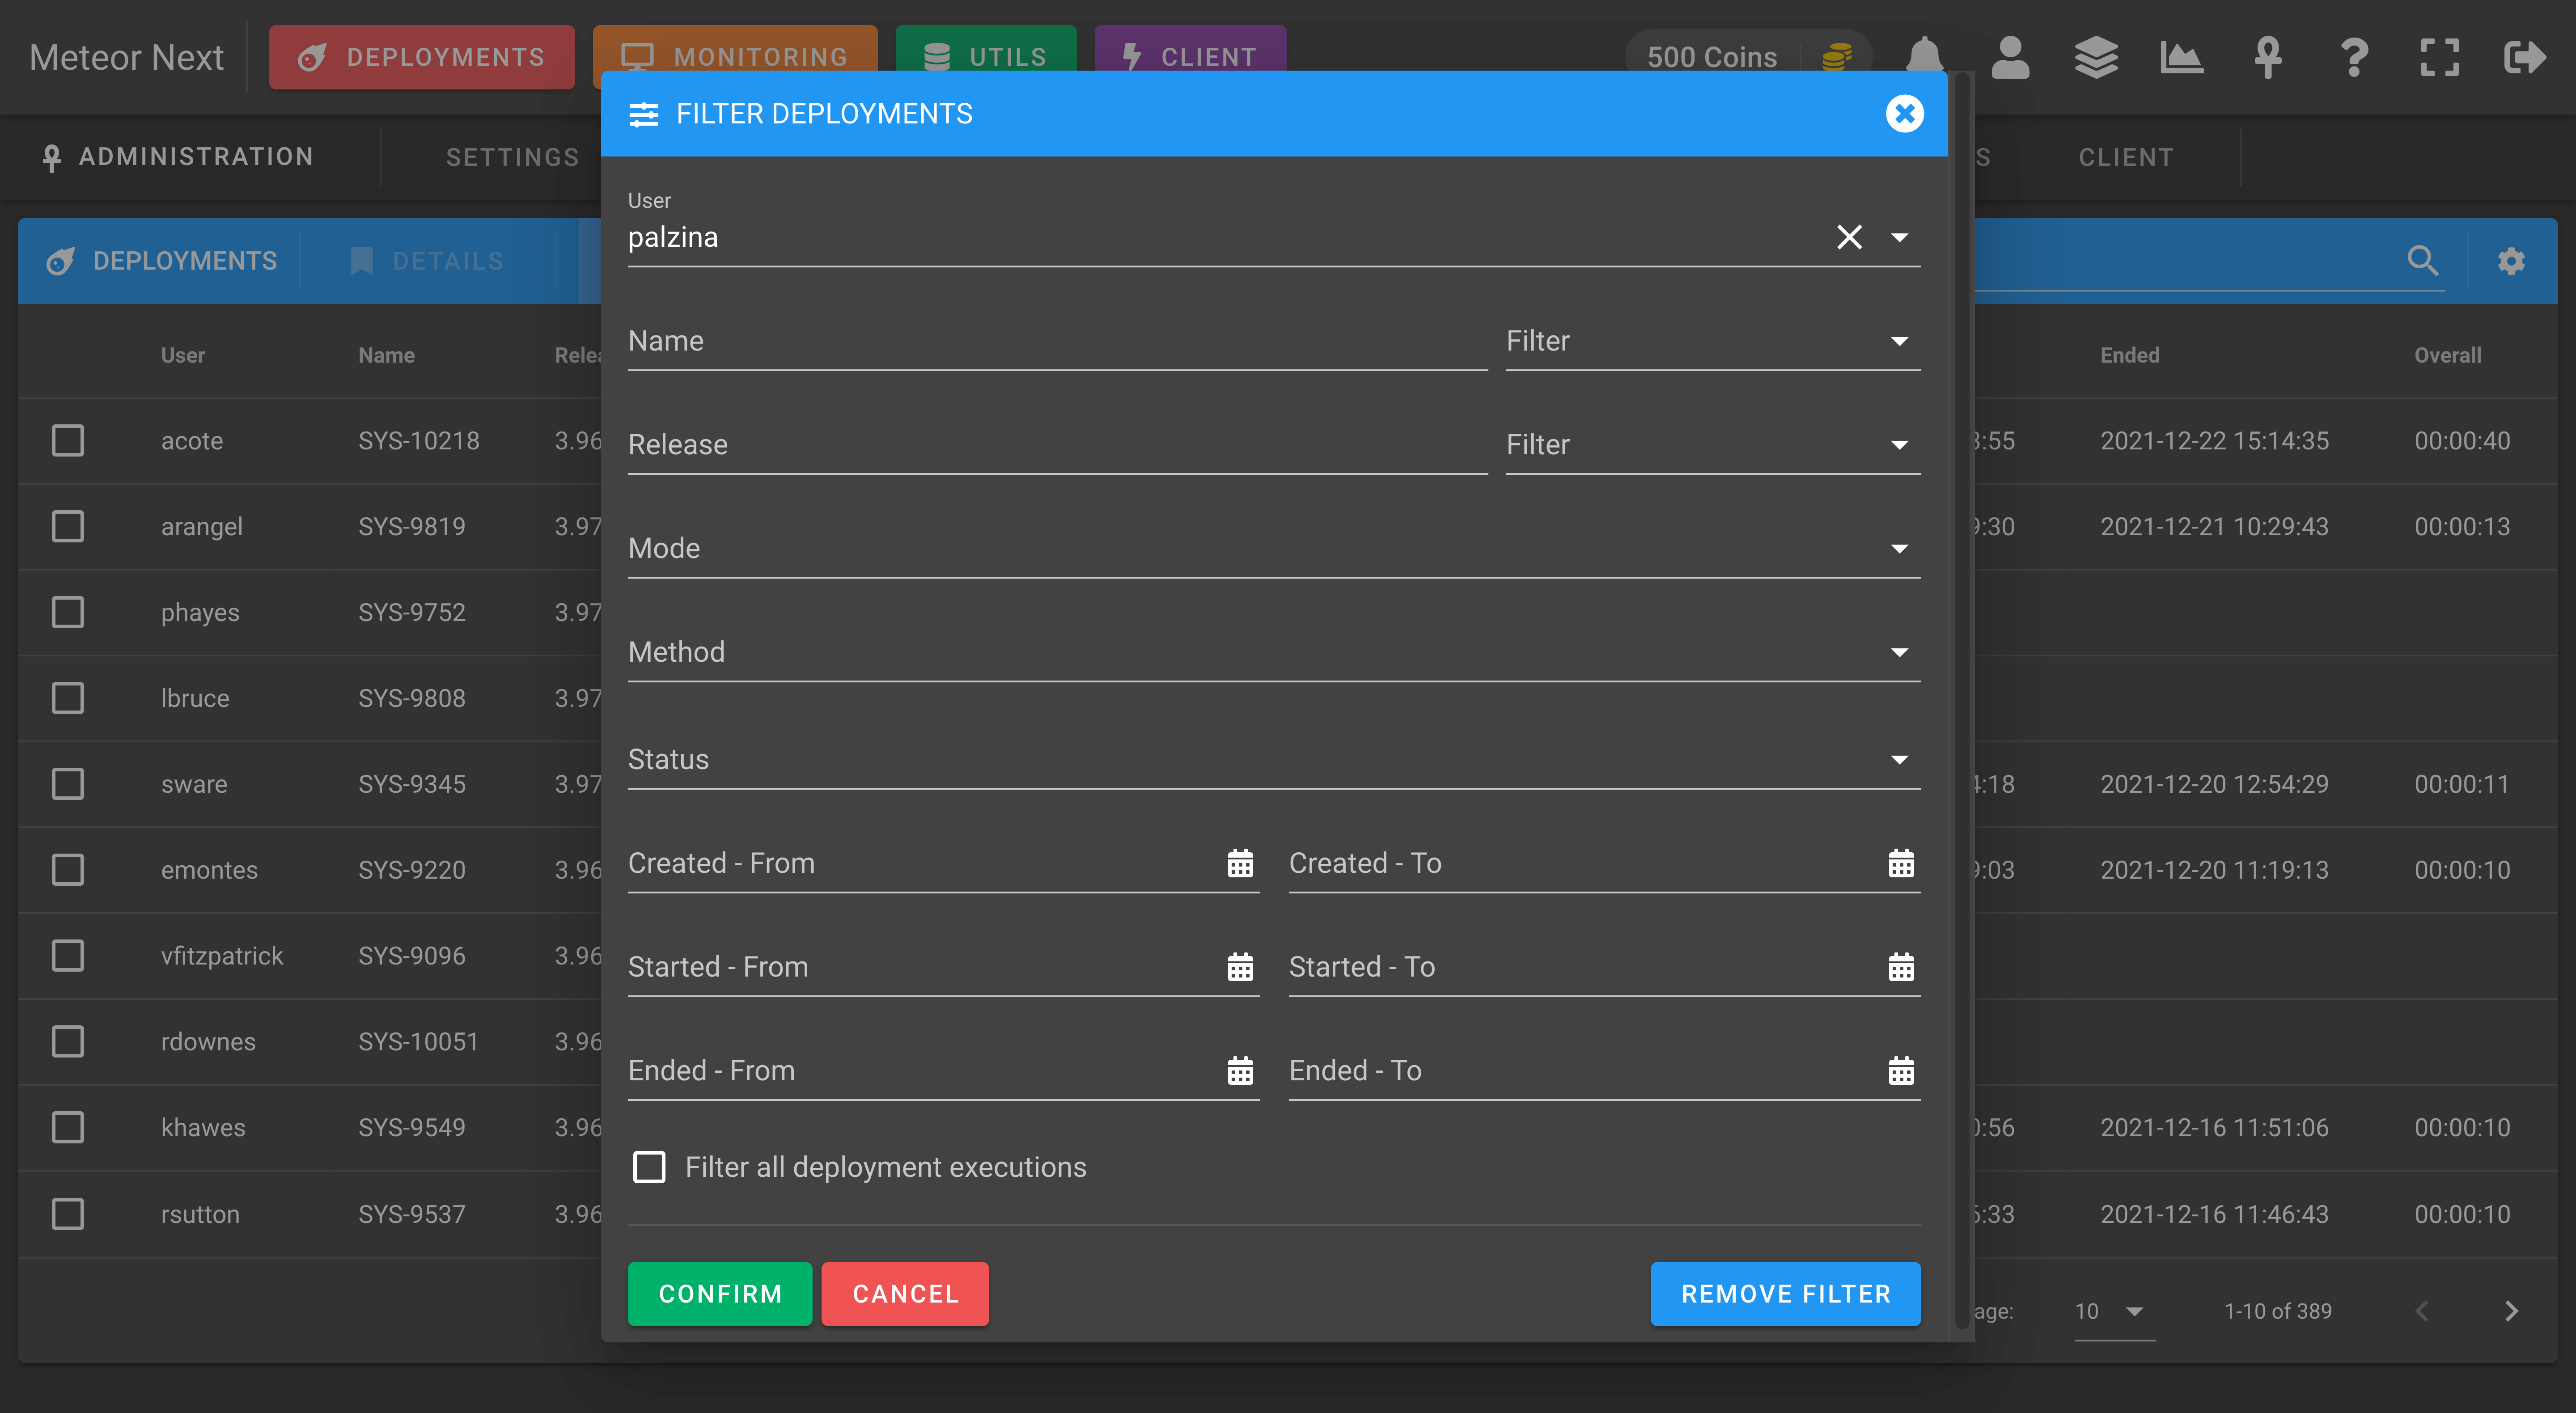This screenshot has width=2576, height=1413.
Task: Open Created - From calendar picker
Action: [1240, 863]
